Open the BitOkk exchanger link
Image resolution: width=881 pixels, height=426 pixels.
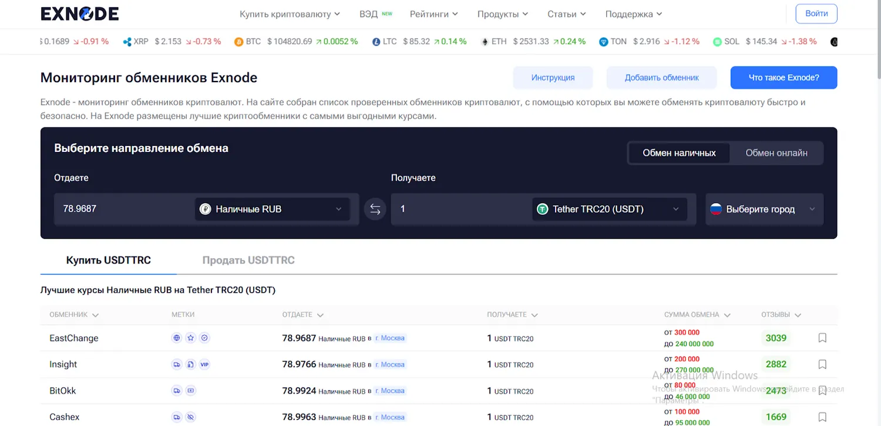[63, 391]
